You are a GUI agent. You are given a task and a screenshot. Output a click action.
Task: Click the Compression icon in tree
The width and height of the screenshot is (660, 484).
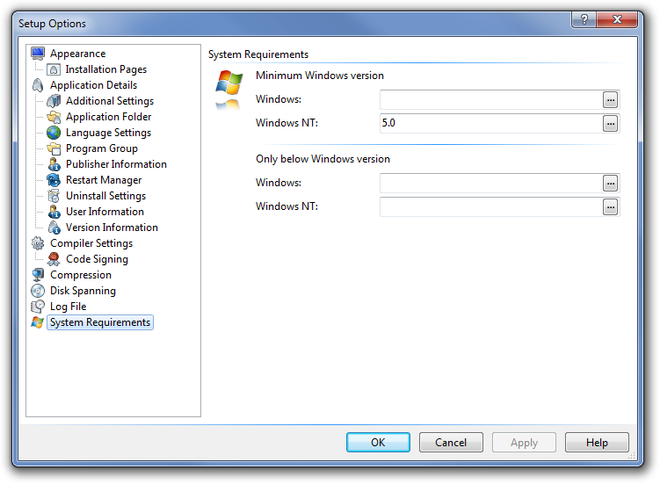pyautogui.click(x=38, y=275)
